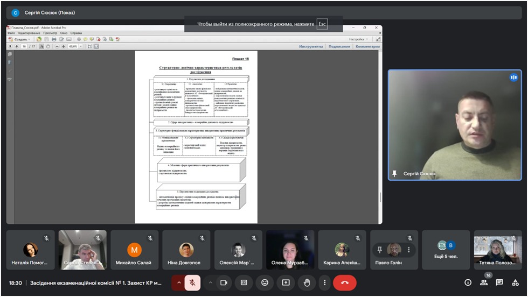
Task: Open the Файл menu in Acrobat
Action: click(x=11, y=33)
